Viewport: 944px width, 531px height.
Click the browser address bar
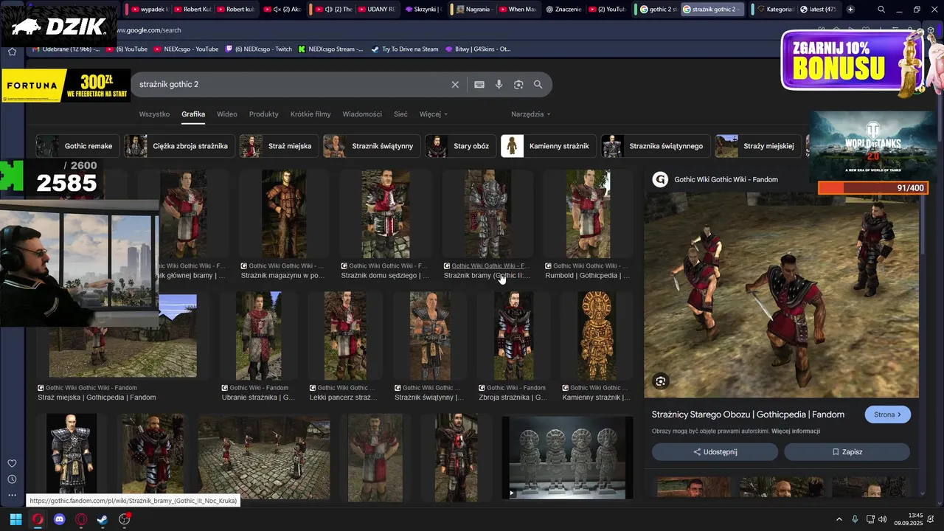[x=442, y=30]
